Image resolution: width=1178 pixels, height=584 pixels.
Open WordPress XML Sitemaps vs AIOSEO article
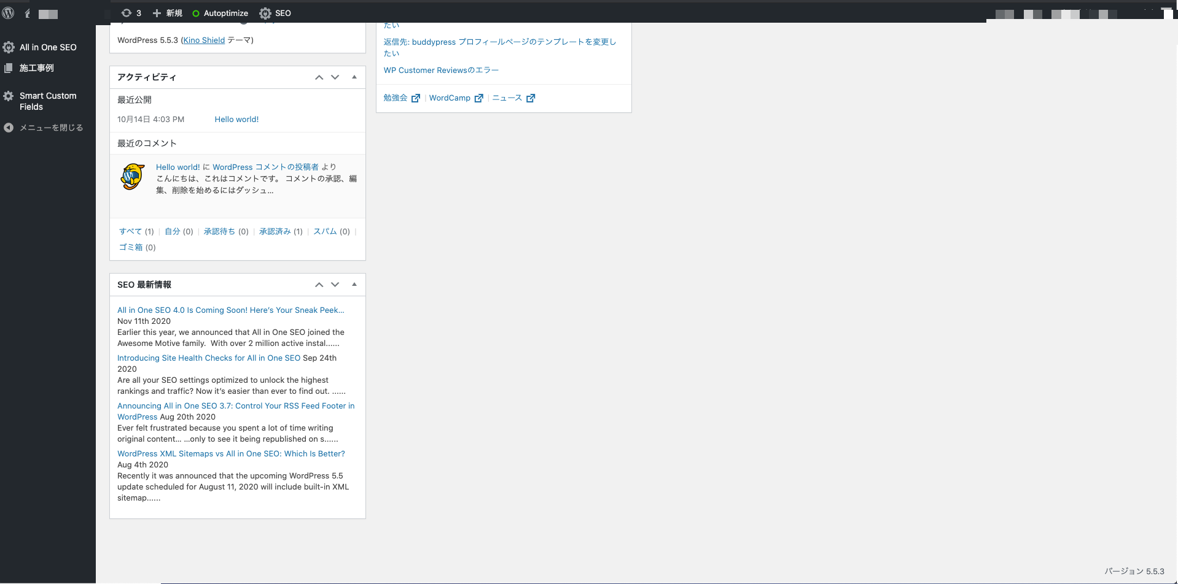point(231,454)
